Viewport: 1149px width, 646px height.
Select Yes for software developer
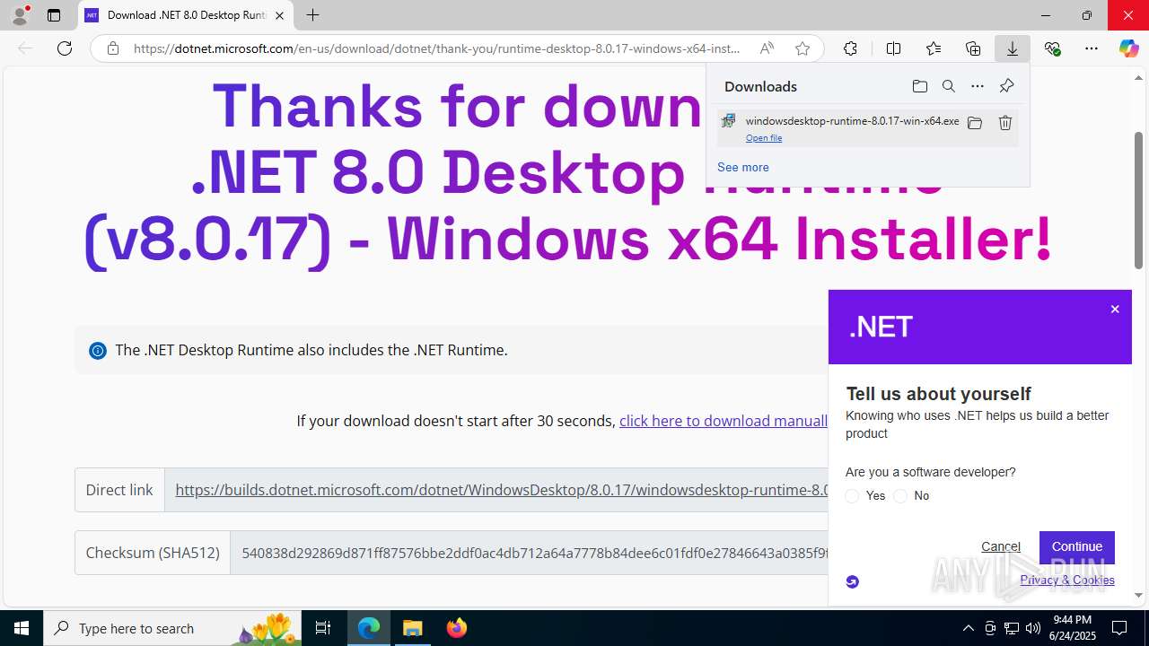point(852,496)
